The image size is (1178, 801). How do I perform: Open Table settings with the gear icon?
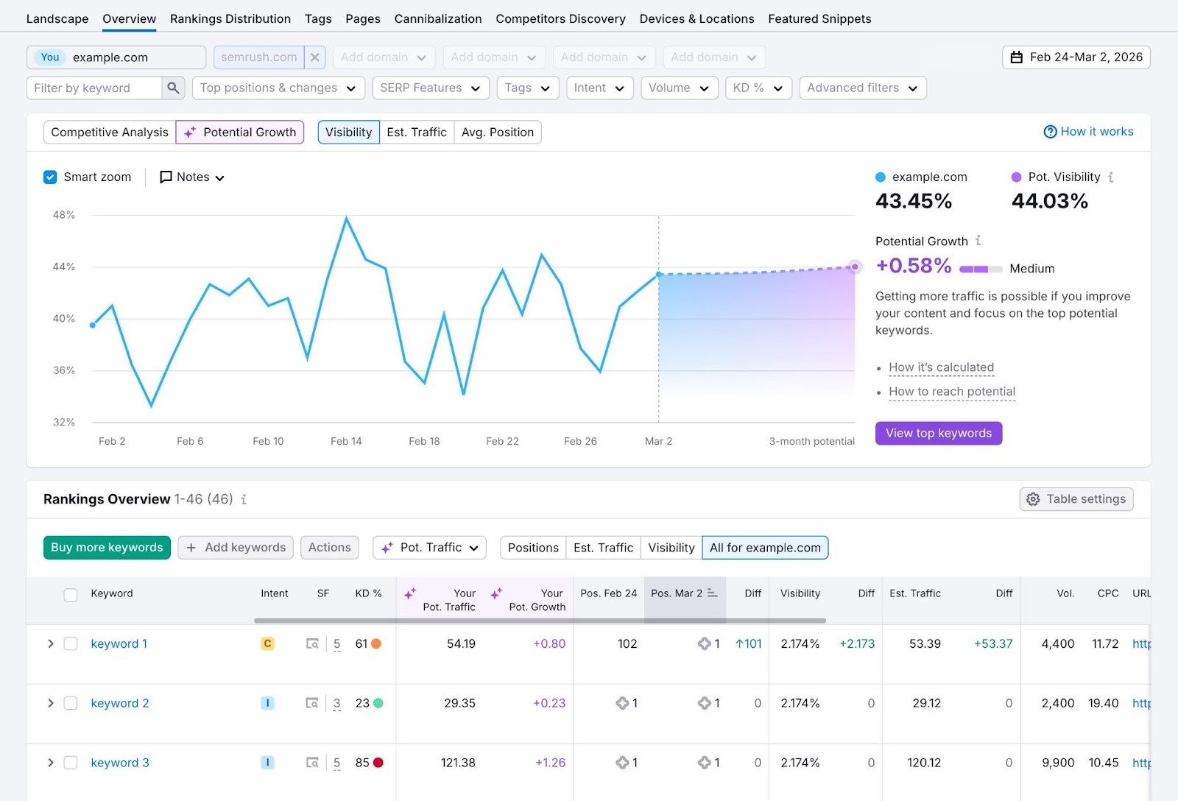1033,499
